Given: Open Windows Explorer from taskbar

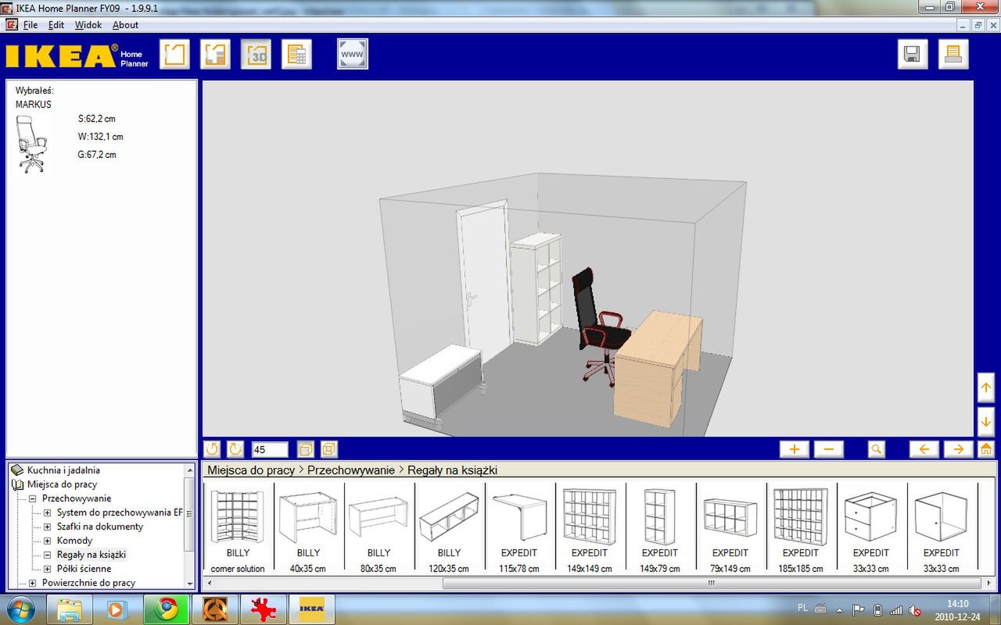Looking at the screenshot, I should tap(70, 609).
